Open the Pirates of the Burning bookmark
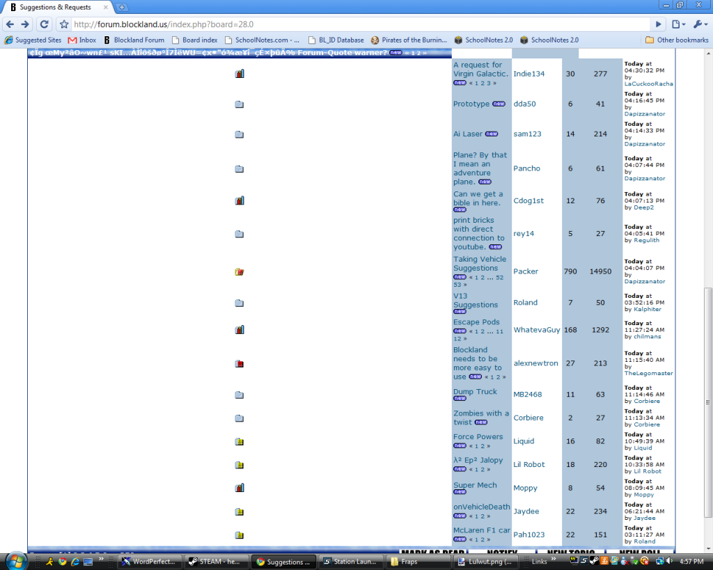The height and width of the screenshot is (570, 713). click(x=409, y=40)
